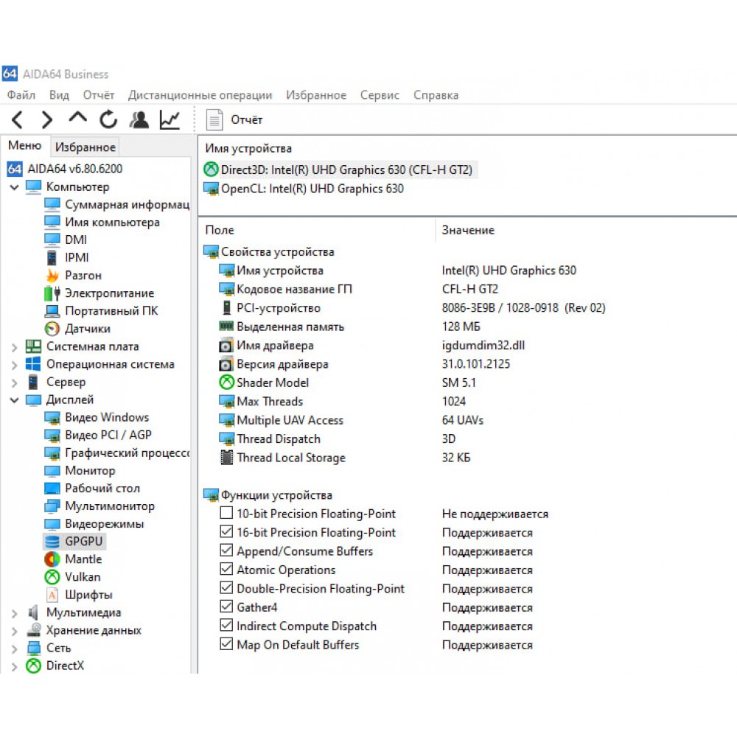Click the Сеть network icon
The width and height of the screenshot is (737, 737).
click(x=33, y=648)
